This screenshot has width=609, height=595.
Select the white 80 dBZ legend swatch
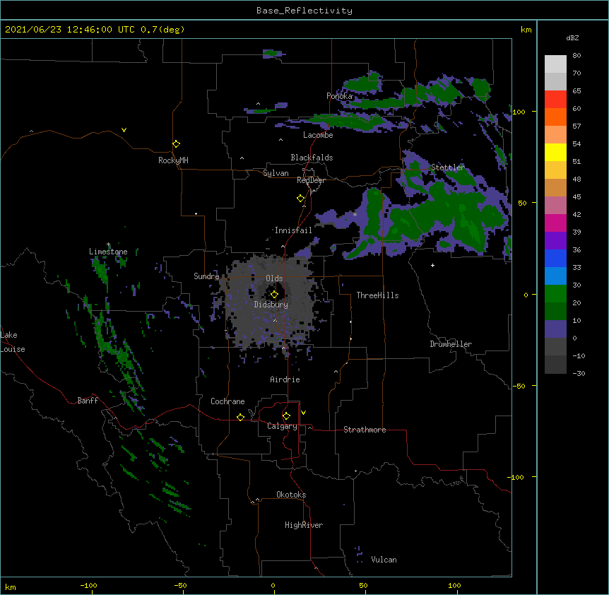coord(555,64)
